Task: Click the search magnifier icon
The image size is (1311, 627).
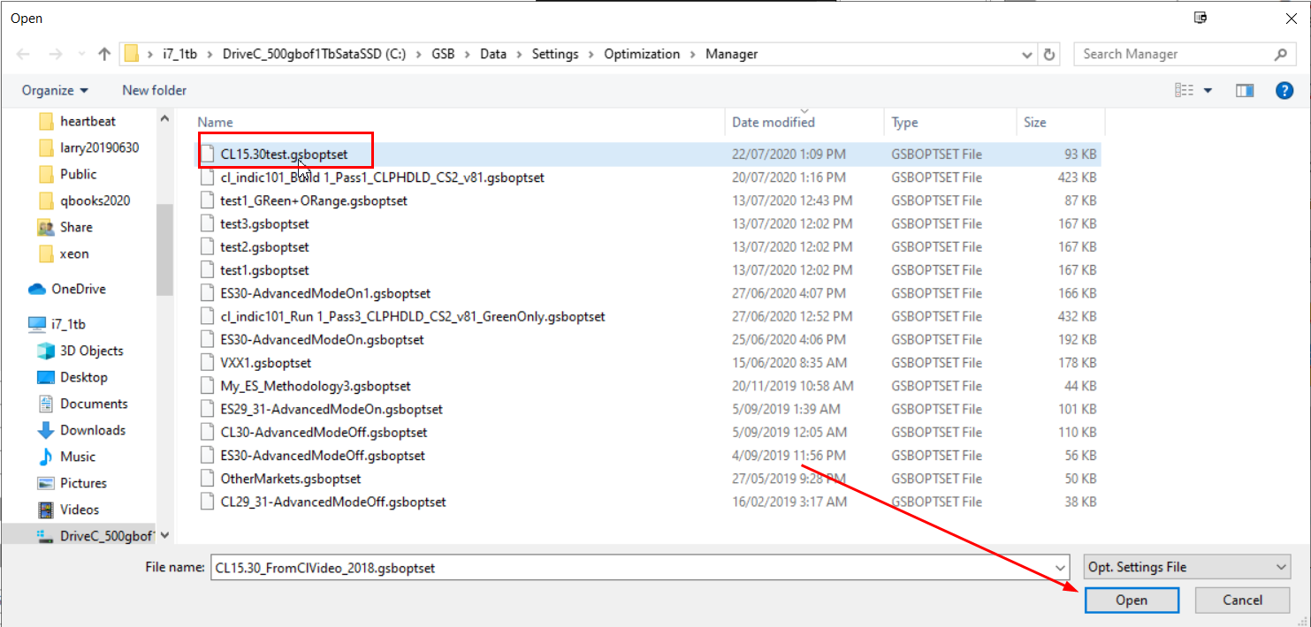Action: 1280,54
